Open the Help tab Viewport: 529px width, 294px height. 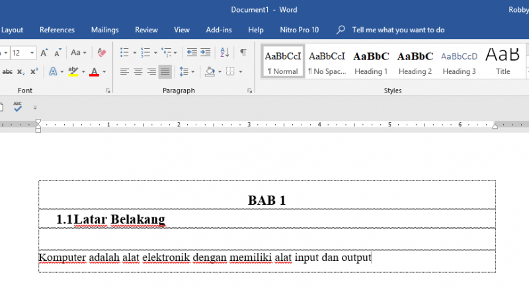click(x=256, y=30)
